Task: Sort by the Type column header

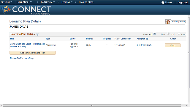Action: (x=48, y=39)
